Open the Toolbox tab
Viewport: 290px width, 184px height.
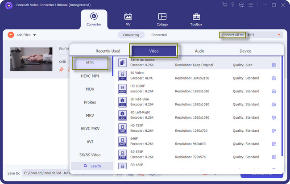click(x=196, y=19)
